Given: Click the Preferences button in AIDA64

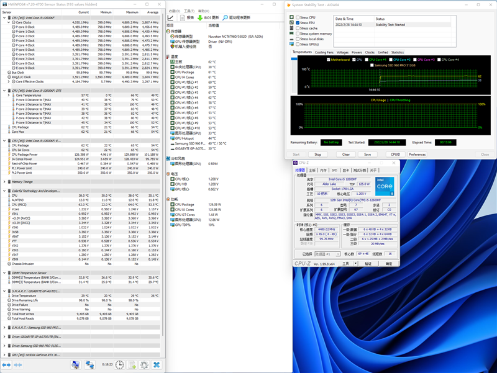Looking at the screenshot, I should coord(417,155).
